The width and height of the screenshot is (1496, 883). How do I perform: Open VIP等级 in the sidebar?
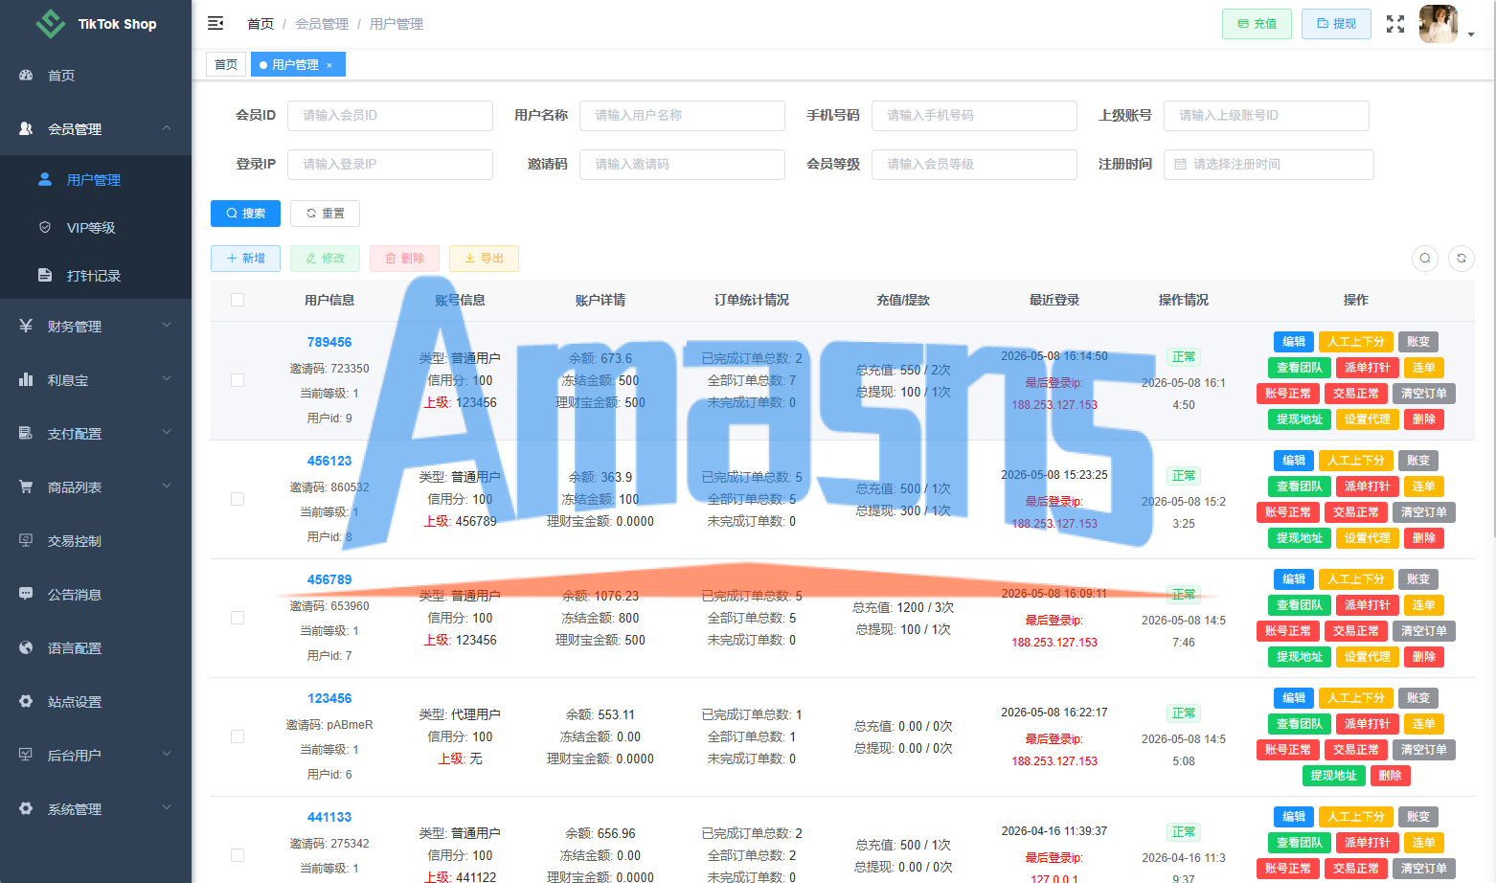click(x=96, y=228)
